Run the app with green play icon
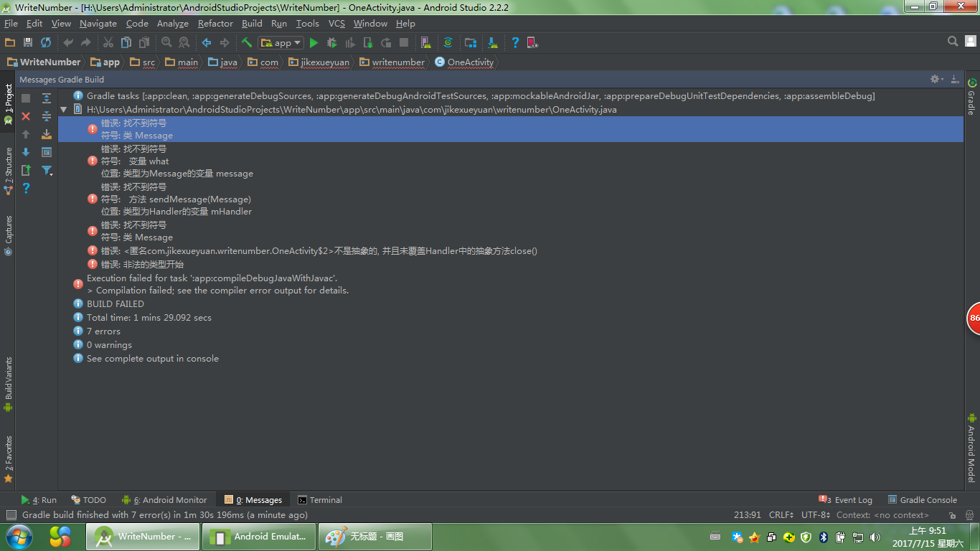 [314, 43]
